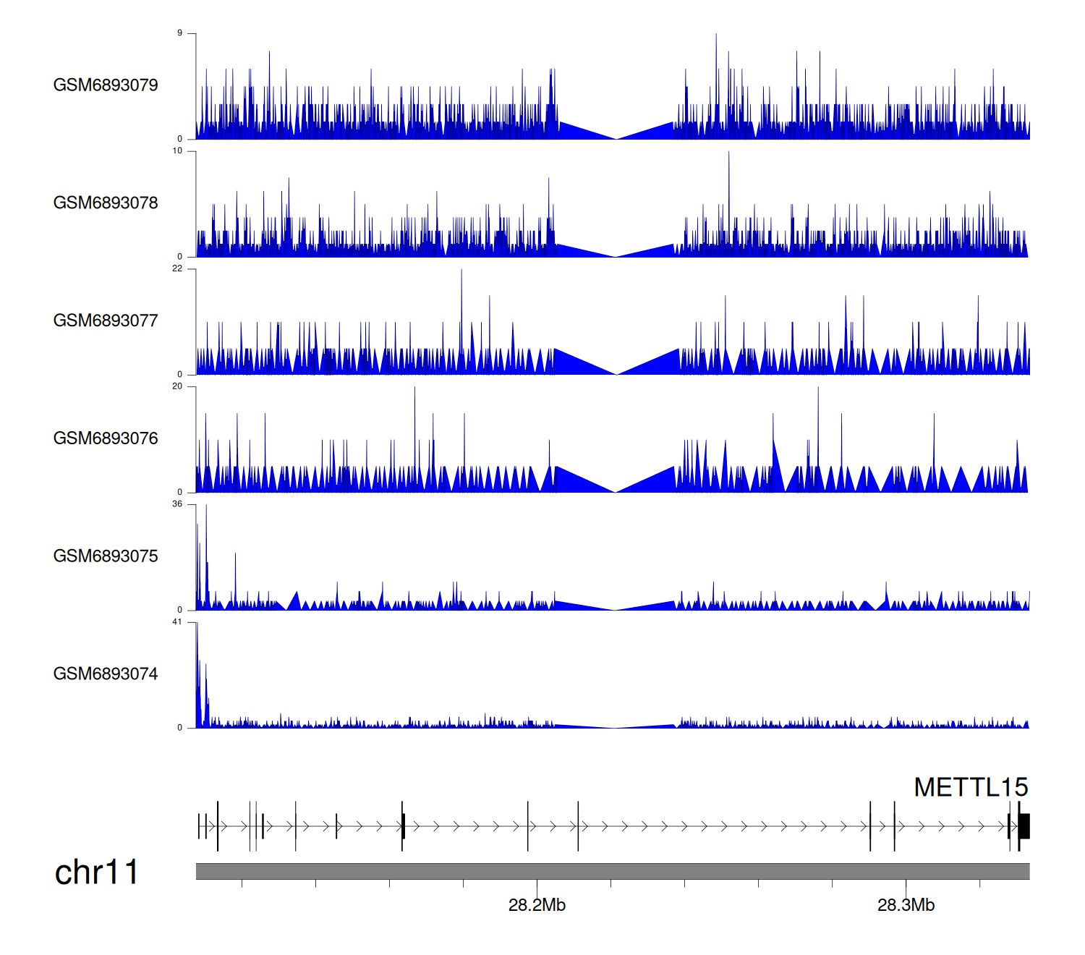This screenshot has width=1085, height=955.
Task: Click the y-axis maximum 41 on GSM6893074
Action: point(177,622)
